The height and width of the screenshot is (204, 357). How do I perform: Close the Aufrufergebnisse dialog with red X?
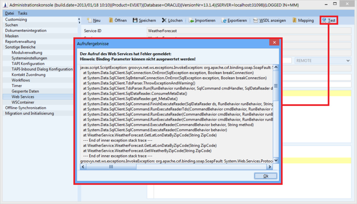(274, 42)
